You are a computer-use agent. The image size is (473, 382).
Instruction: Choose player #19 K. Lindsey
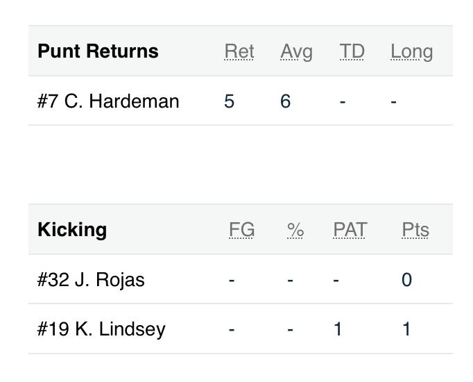[101, 329]
